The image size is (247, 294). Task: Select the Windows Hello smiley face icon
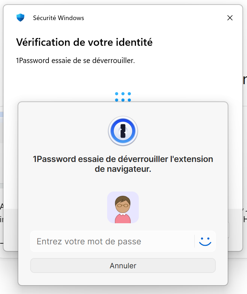coord(205,241)
